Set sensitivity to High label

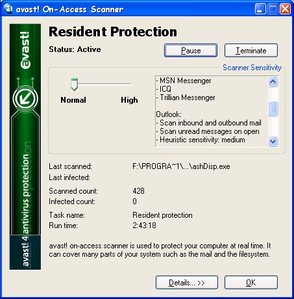[129, 100]
